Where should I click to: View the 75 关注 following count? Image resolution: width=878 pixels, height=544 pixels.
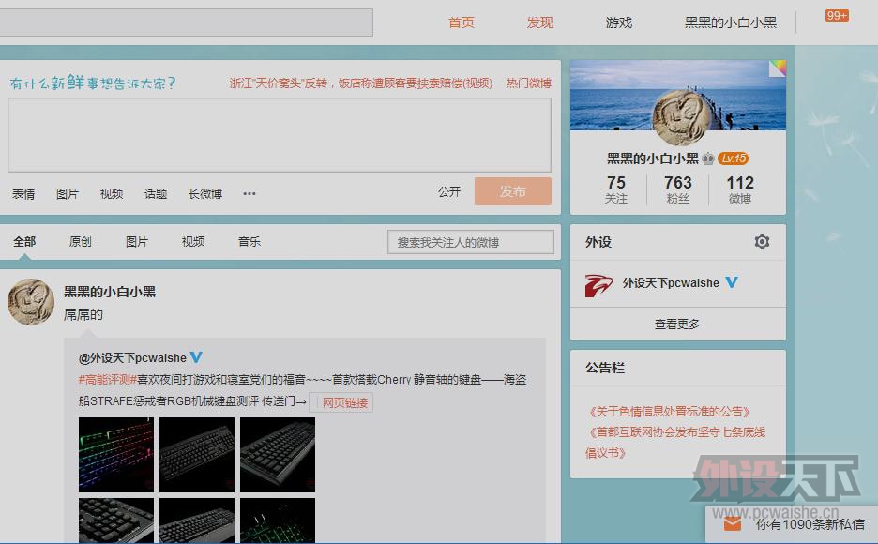tap(616, 189)
